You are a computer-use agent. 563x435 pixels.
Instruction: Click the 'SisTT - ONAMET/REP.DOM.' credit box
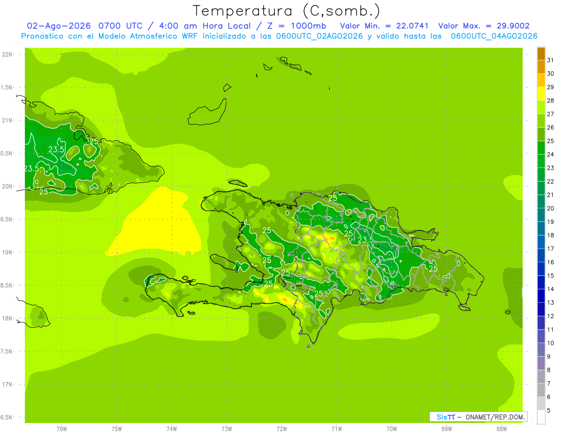coord(479,417)
